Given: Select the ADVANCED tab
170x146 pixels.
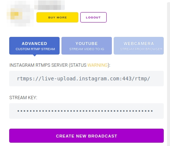Looking at the screenshot, I should (x=34, y=46).
